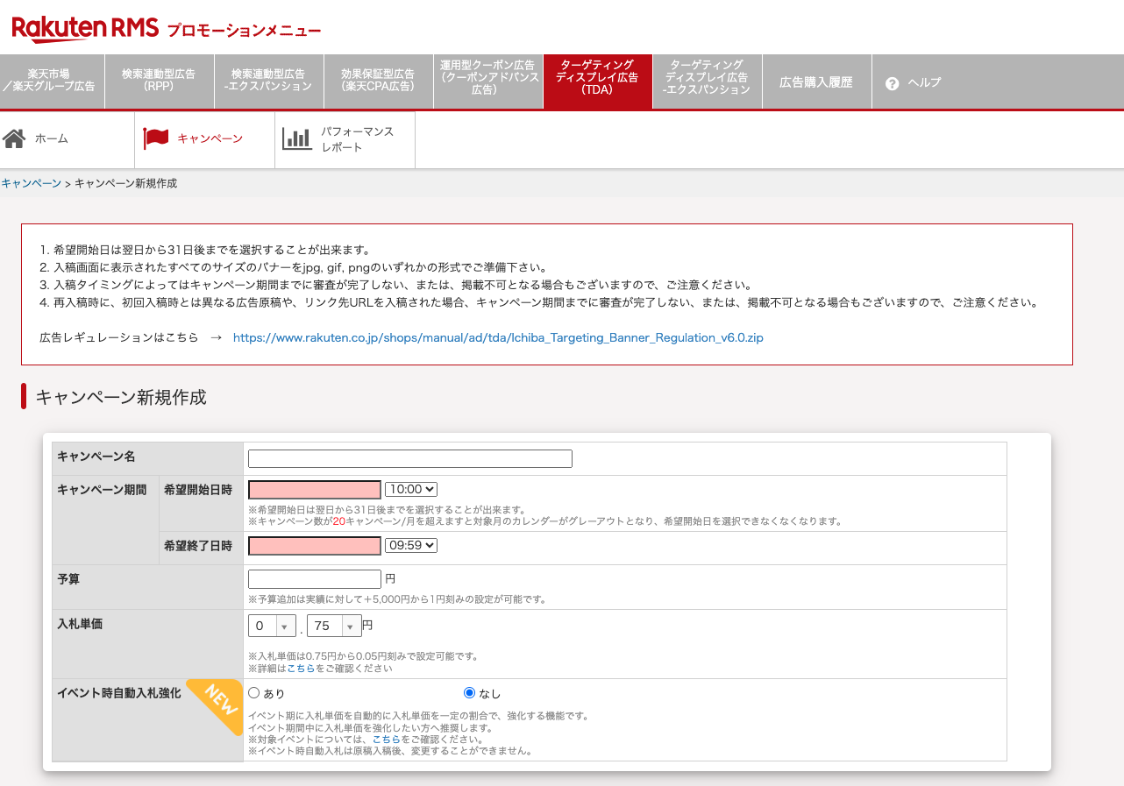Screen dimensions: 1124x786
Task: Open the 09:59 end time dropdown
Action: coord(410,545)
